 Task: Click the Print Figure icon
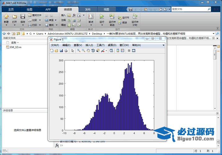point(66,51)
